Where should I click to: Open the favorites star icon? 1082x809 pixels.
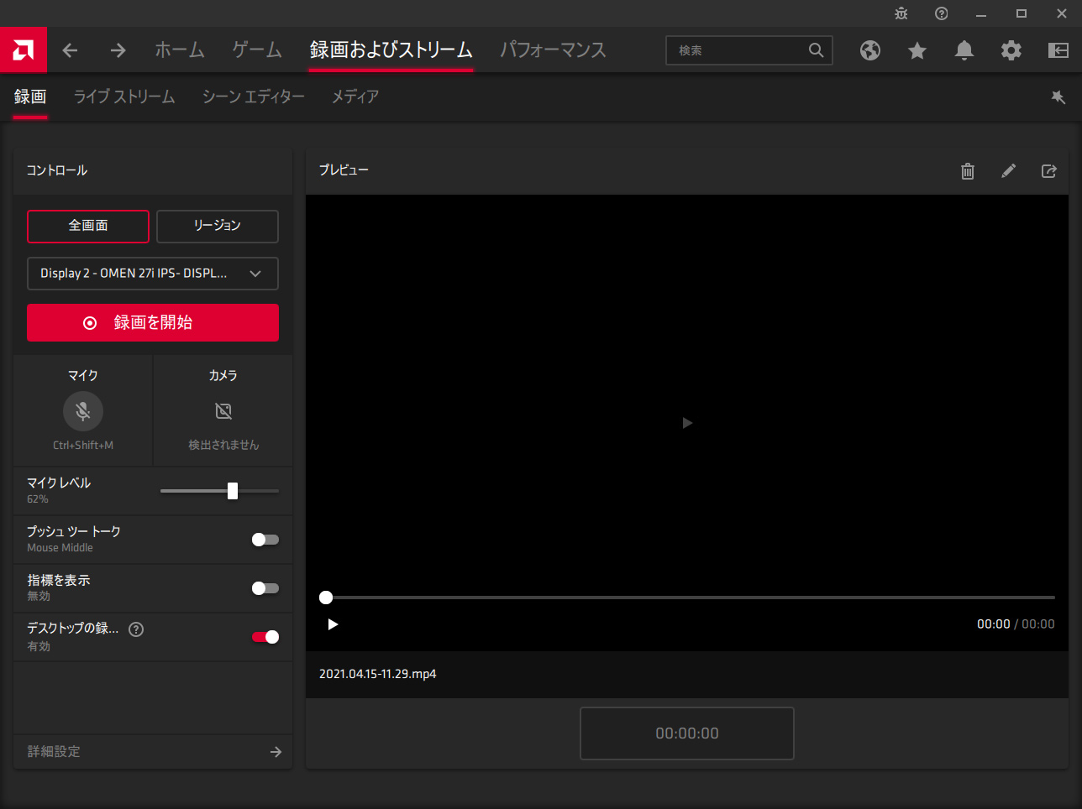coord(917,50)
